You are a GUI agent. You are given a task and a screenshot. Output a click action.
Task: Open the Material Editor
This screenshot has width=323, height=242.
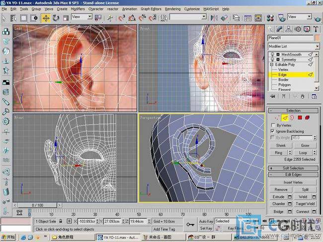(270, 18)
